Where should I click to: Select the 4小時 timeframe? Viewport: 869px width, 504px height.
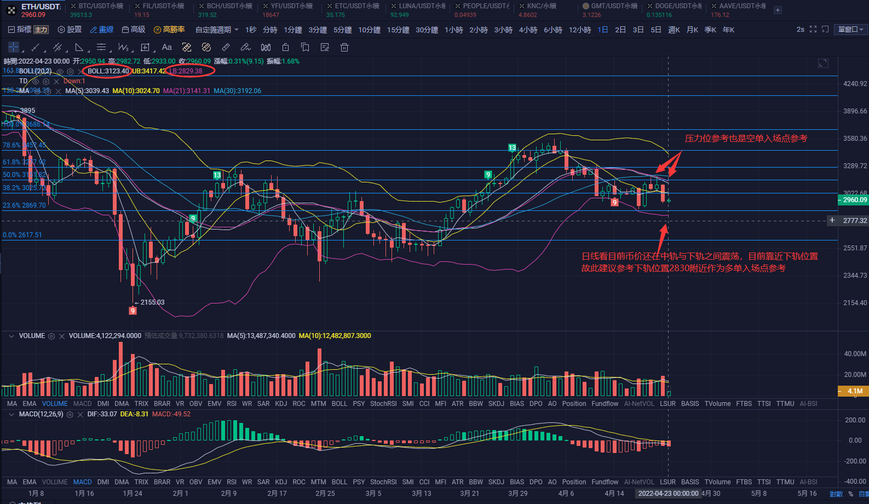point(528,30)
